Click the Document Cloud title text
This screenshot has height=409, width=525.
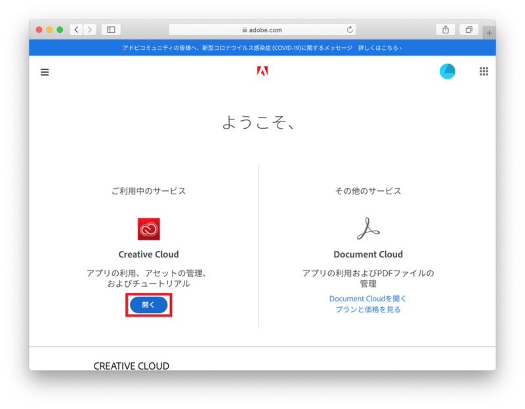[368, 254]
